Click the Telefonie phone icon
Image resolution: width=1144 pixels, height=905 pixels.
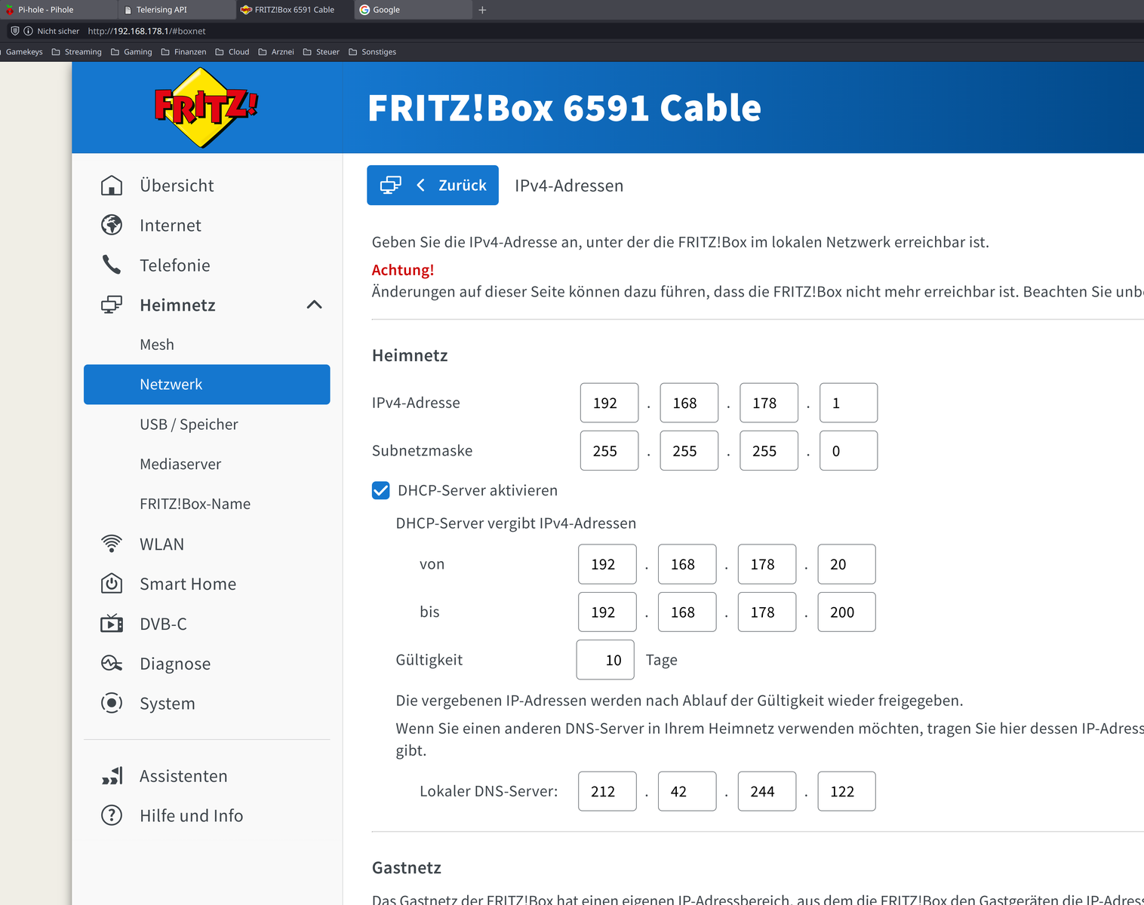(112, 265)
